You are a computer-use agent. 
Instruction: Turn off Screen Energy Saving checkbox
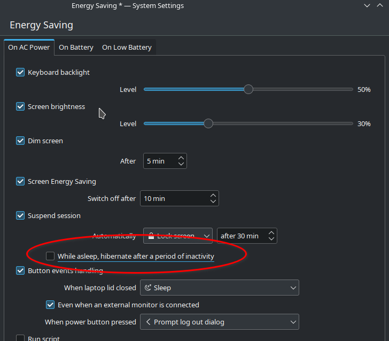20,181
